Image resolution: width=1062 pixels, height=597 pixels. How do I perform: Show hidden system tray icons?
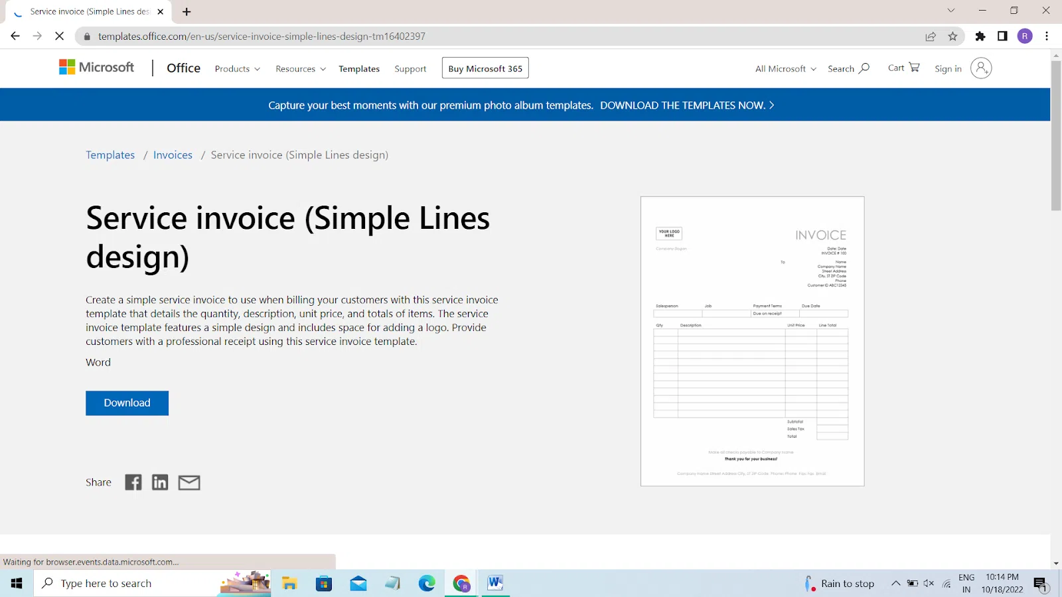click(895, 583)
